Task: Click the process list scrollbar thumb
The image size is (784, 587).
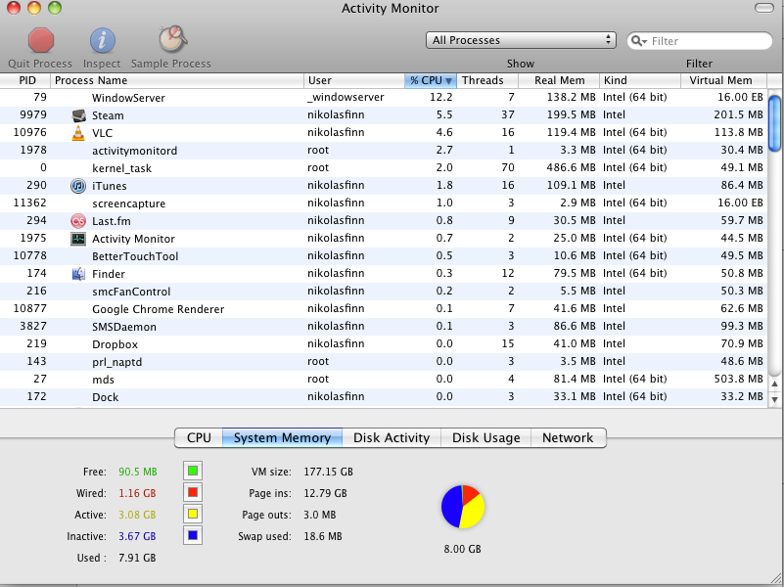Action: 774,123
